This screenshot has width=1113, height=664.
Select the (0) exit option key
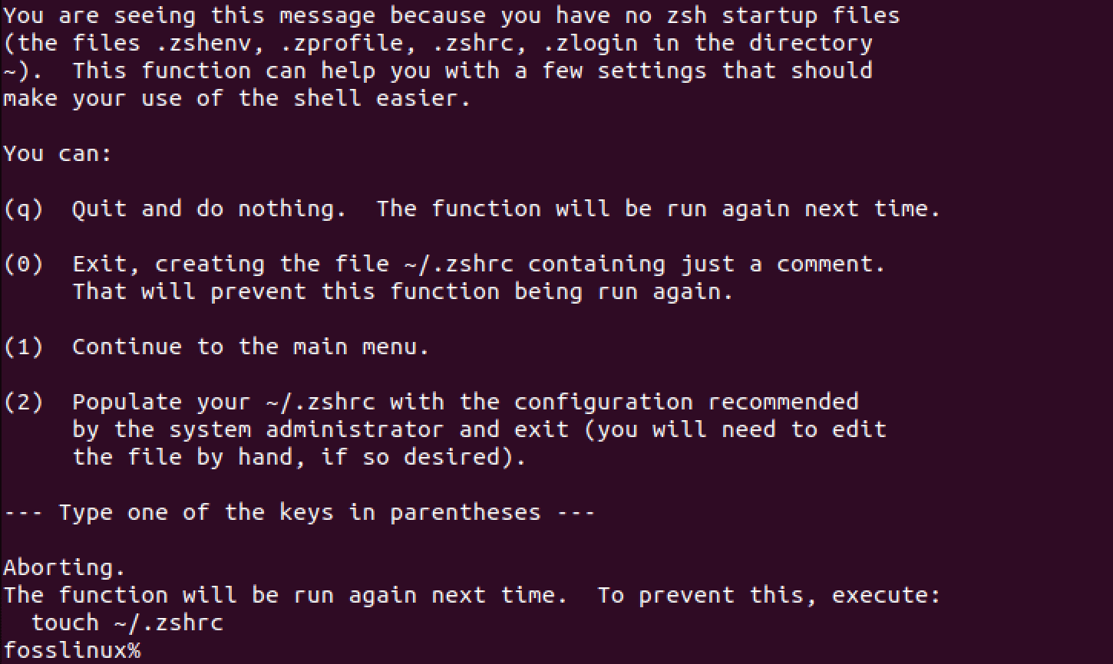tap(24, 265)
